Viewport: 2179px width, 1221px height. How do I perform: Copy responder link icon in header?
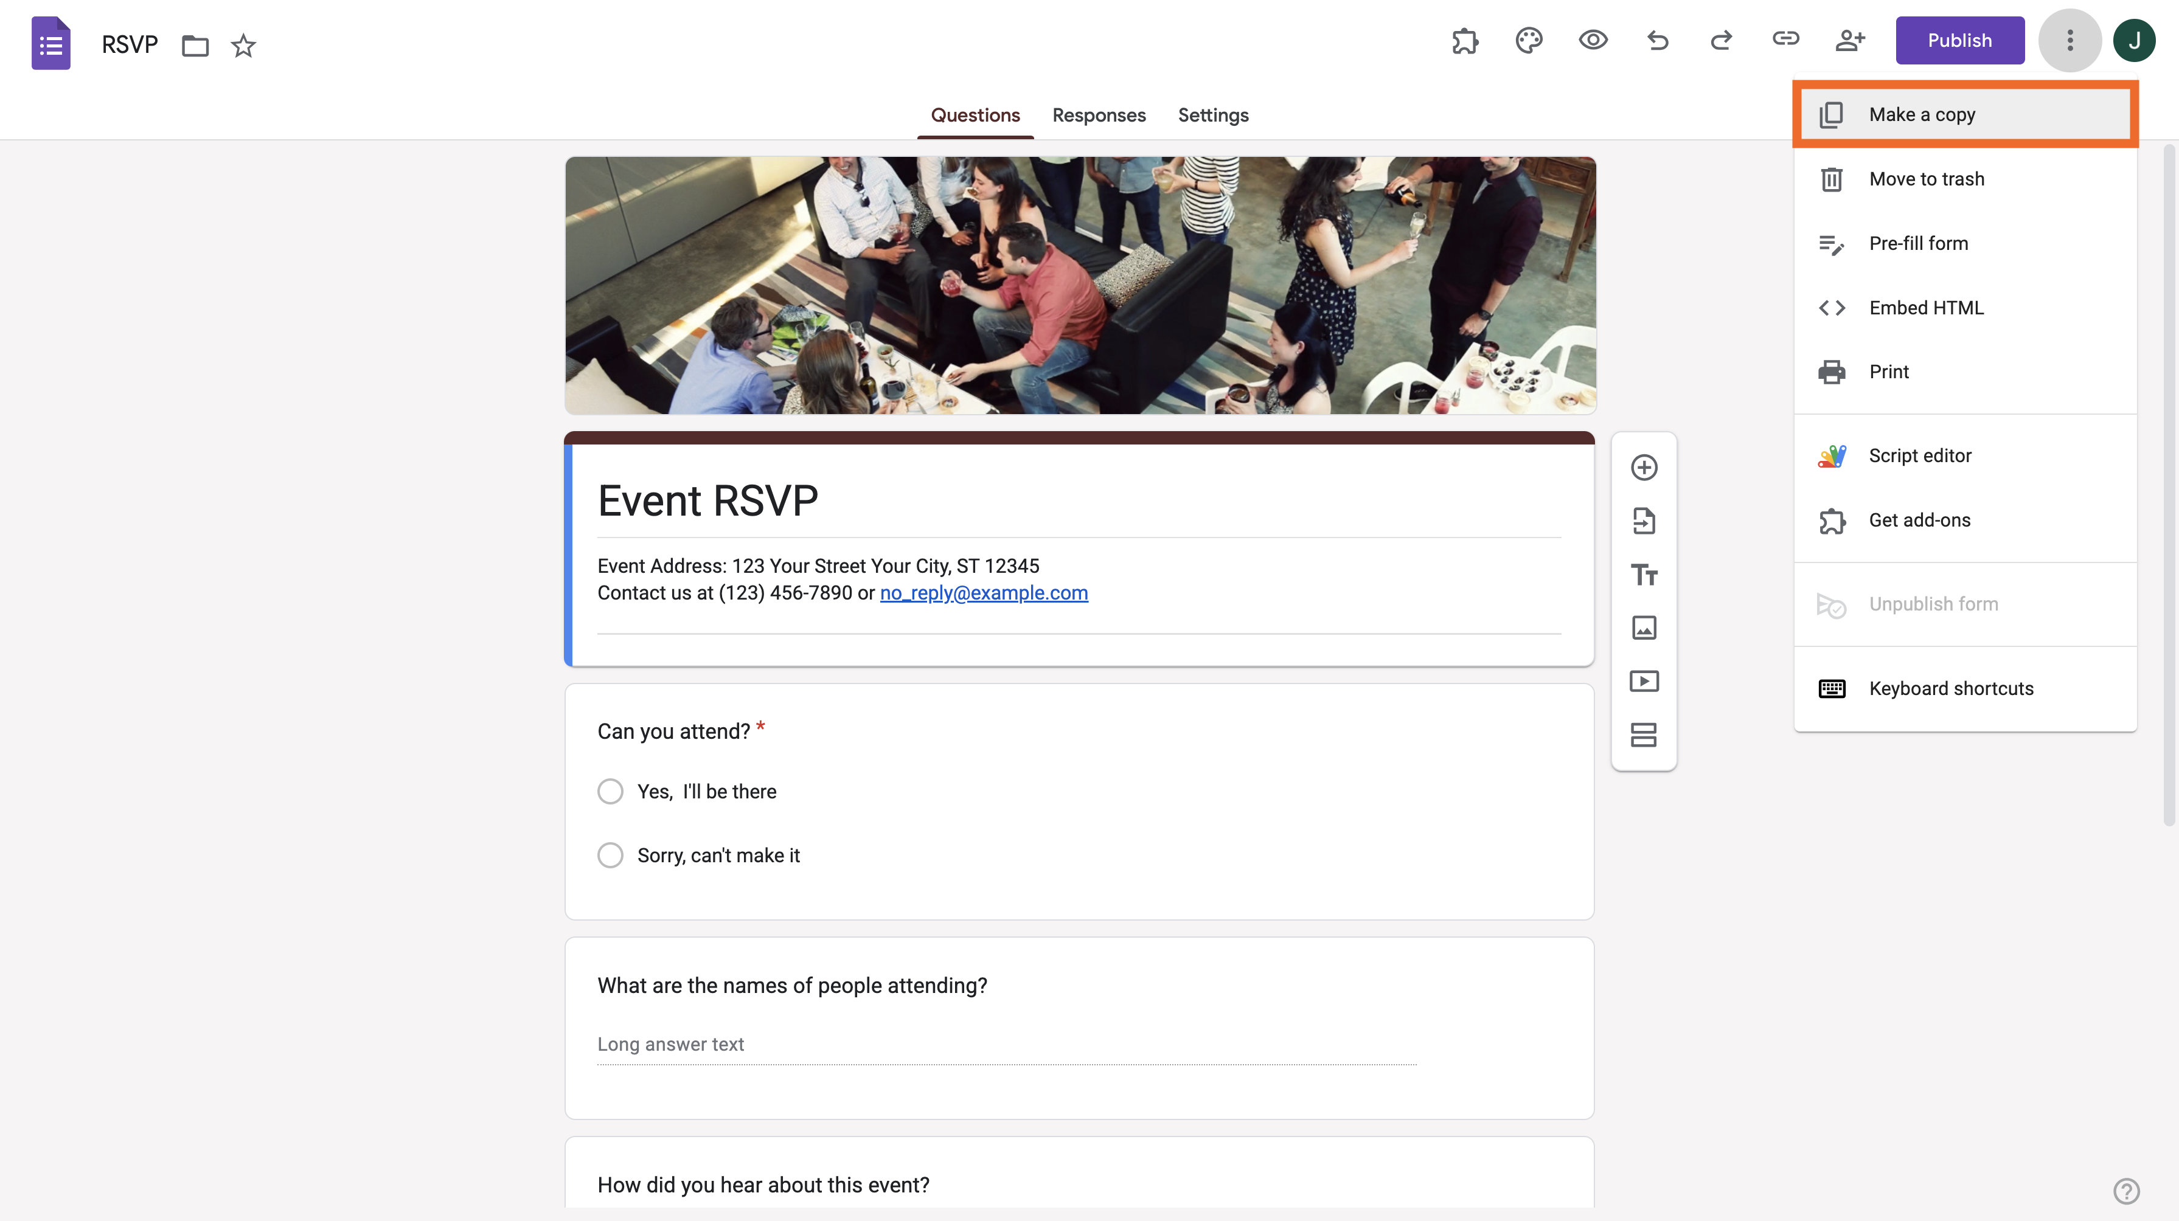pyautogui.click(x=1785, y=39)
